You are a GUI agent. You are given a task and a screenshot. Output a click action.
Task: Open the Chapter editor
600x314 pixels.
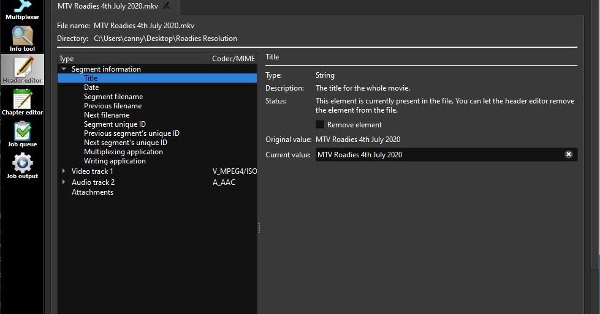click(22, 102)
